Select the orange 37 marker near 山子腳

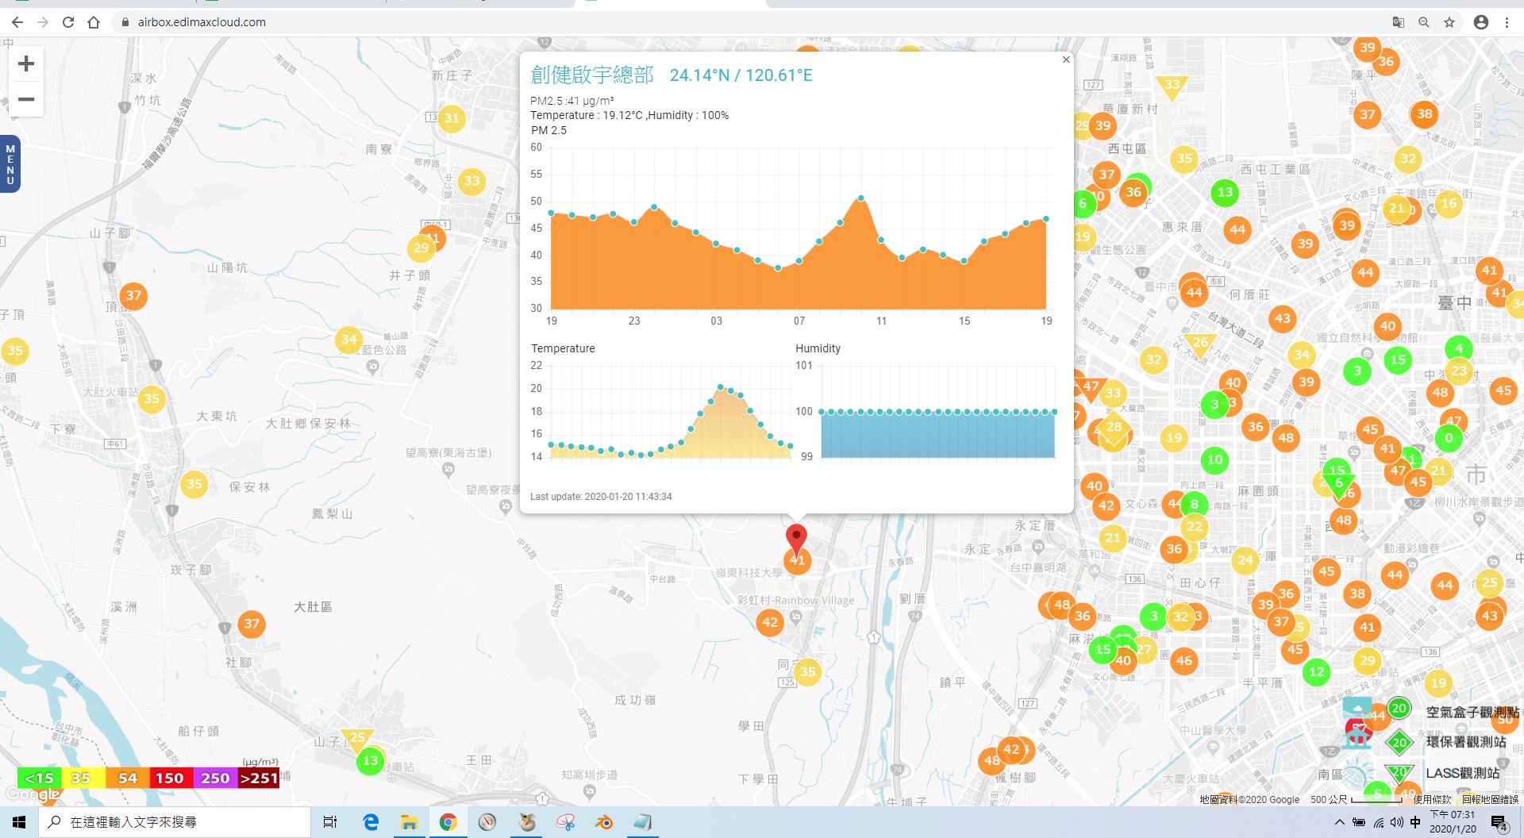pyautogui.click(x=133, y=296)
